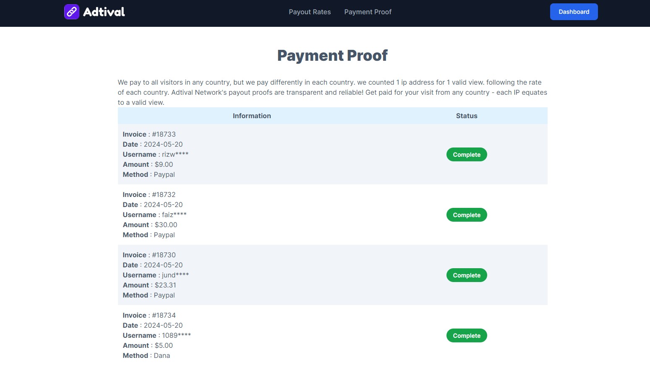Click the amount $23.31

(x=165, y=285)
